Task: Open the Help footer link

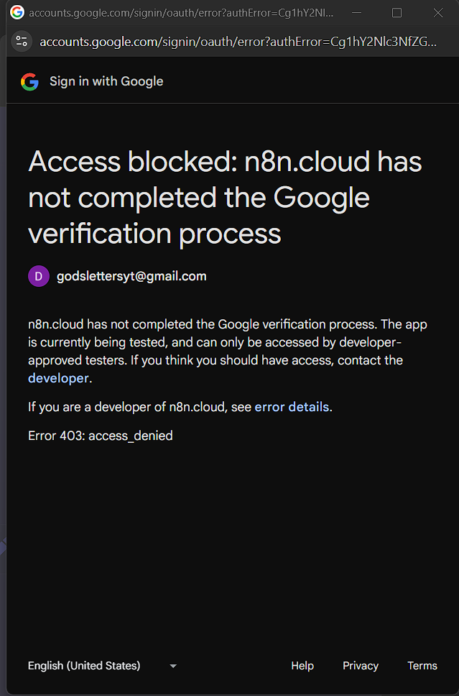Action: 302,666
